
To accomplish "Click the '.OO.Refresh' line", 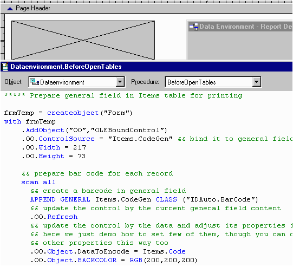I will (x=54, y=217).
